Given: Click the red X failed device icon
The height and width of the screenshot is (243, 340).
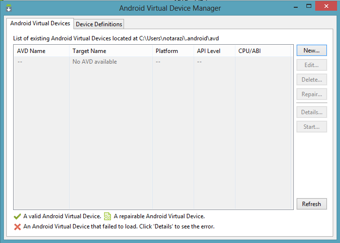Looking at the screenshot, I should click(18, 227).
